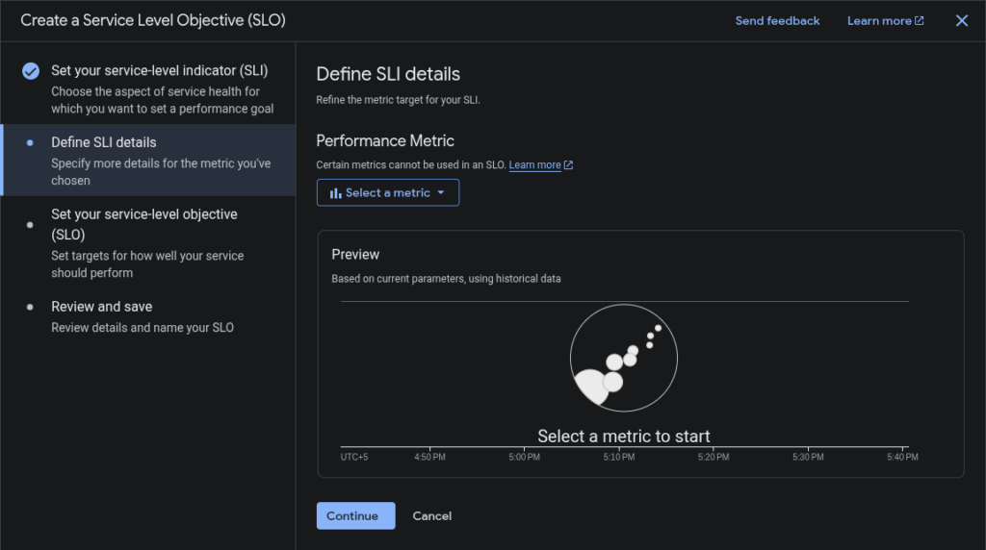Click the bar chart icon in metric selector
The height and width of the screenshot is (550, 986).
[336, 193]
